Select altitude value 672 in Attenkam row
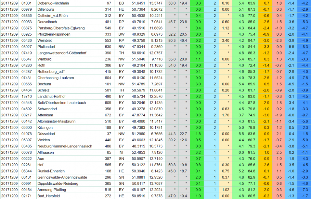The width and height of the screenshot is (312, 199). coord(108,115)
